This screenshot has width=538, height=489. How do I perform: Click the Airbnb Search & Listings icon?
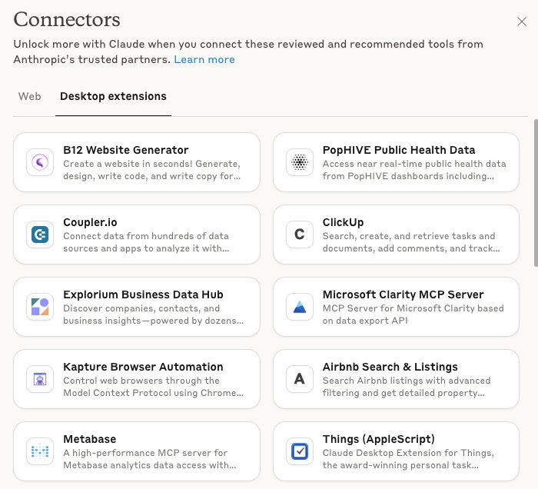(298, 379)
